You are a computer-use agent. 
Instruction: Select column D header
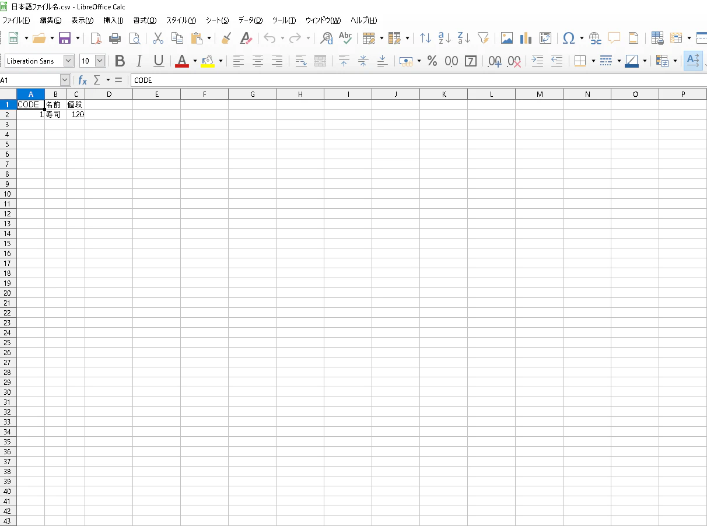[108, 94]
